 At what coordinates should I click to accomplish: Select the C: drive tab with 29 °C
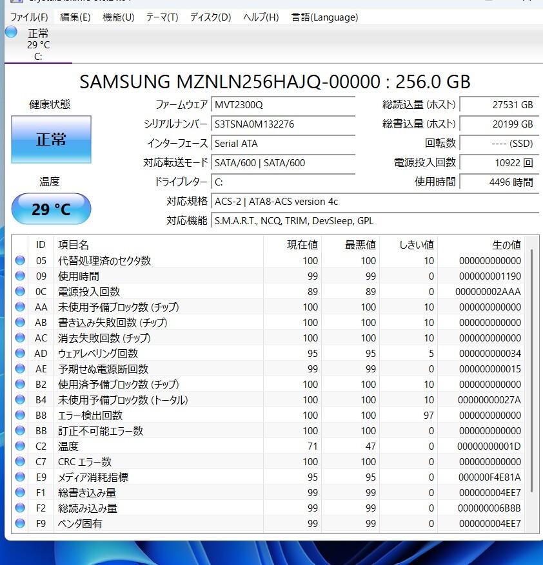pos(38,44)
